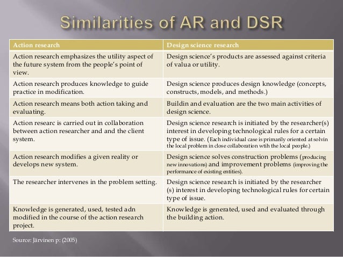Screen dimensions: 343x257
Task: Click cell 'Action research means both action taking'
Action: coord(86,107)
